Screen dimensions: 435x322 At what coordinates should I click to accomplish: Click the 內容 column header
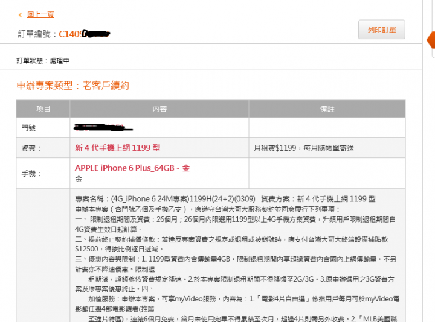point(159,109)
